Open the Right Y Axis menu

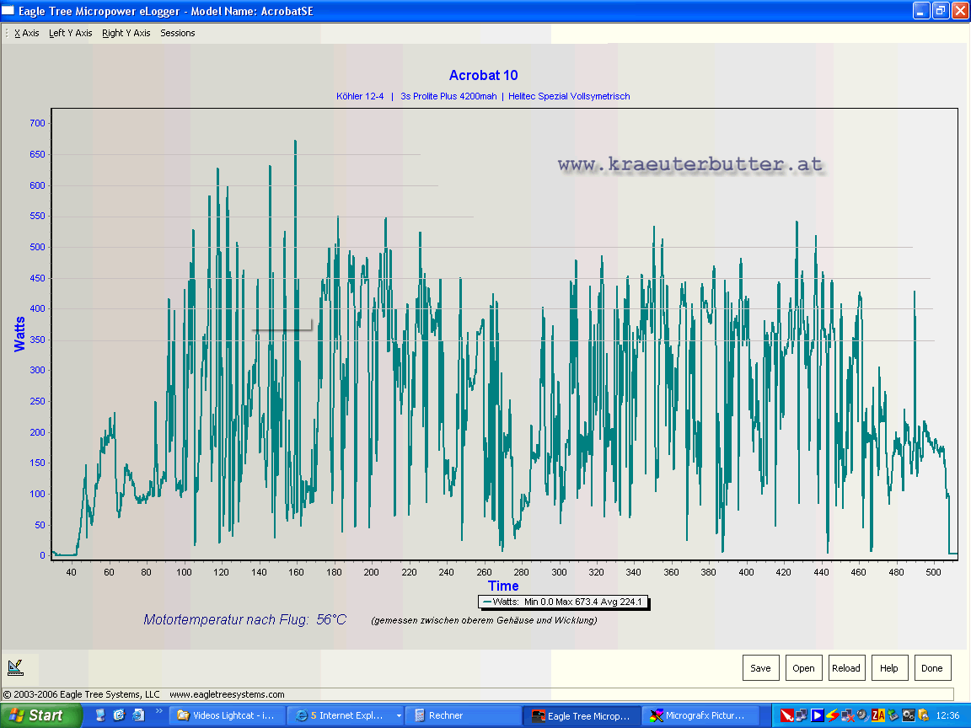(x=126, y=33)
